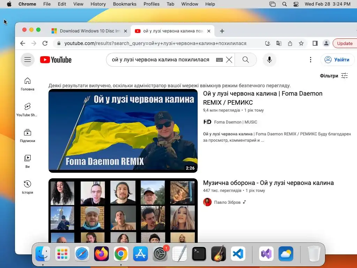The width and height of the screenshot is (357, 268).
Task: Clear the YouTube search query
Action: [229, 60]
